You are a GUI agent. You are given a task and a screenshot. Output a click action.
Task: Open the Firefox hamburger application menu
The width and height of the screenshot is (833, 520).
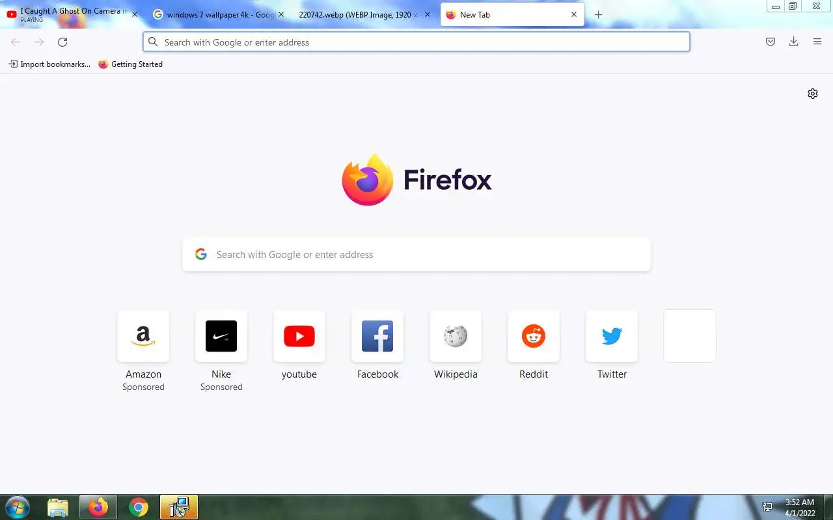(817, 42)
